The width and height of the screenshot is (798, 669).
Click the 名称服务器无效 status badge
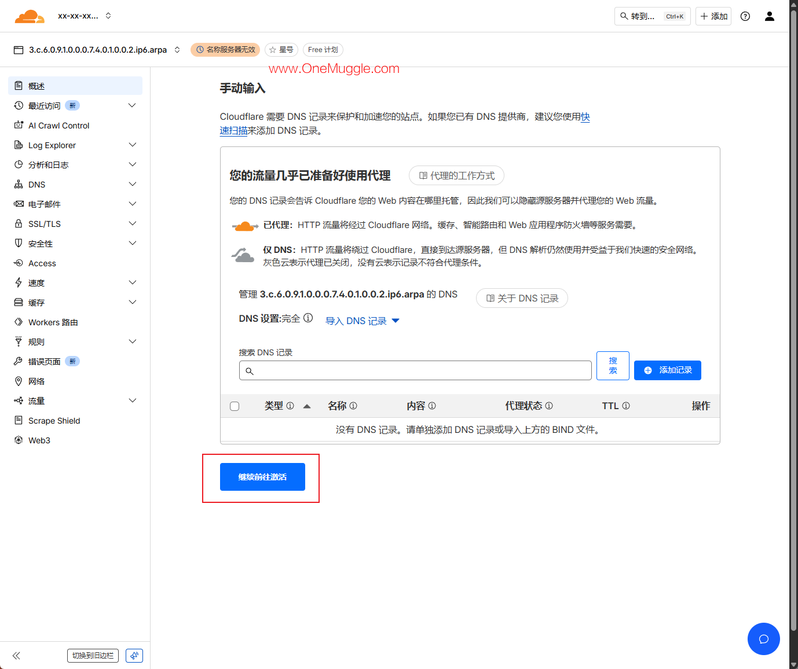point(225,50)
